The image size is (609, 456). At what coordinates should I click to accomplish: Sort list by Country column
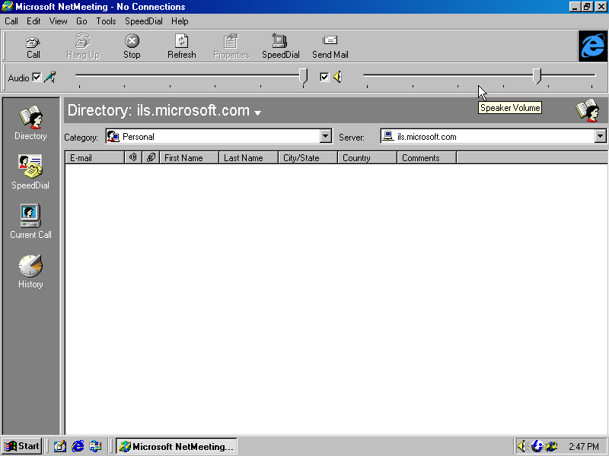(368, 157)
